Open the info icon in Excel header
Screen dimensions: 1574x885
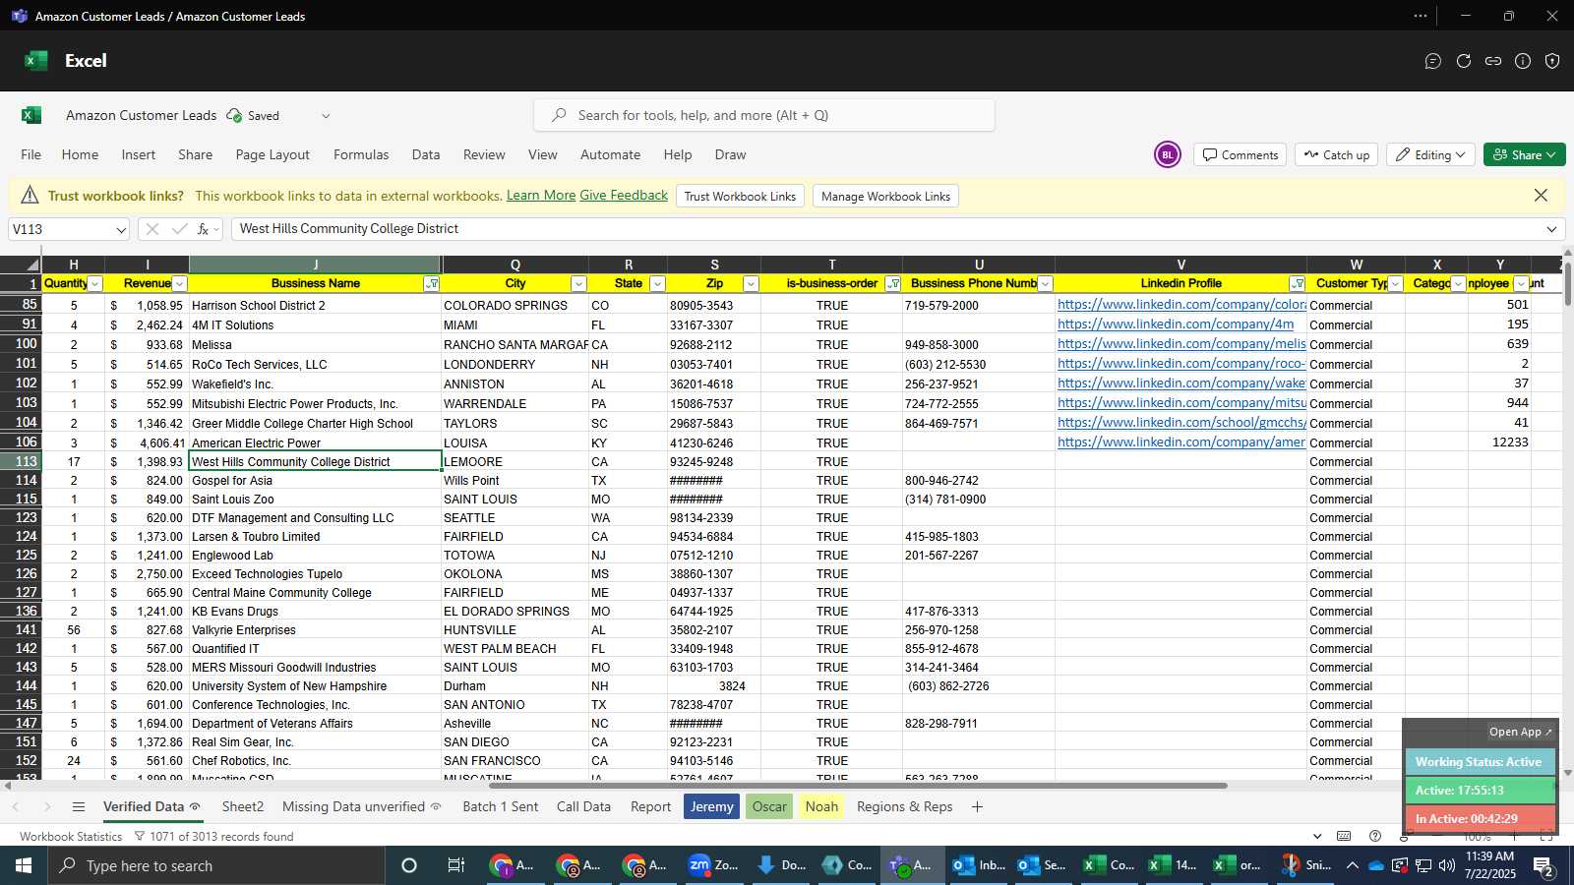pyautogui.click(x=1523, y=61)
